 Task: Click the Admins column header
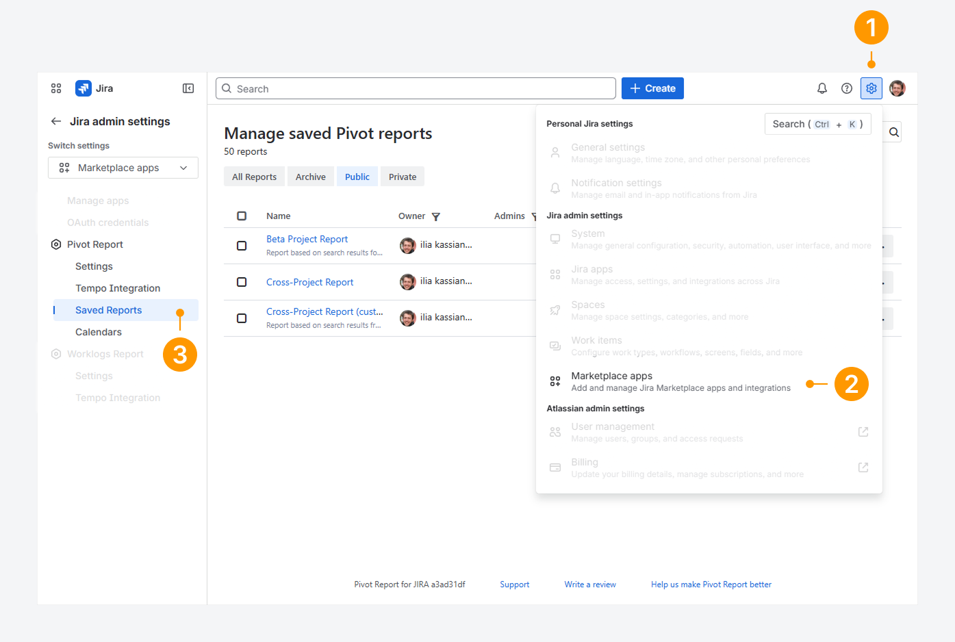coord(509,216)
